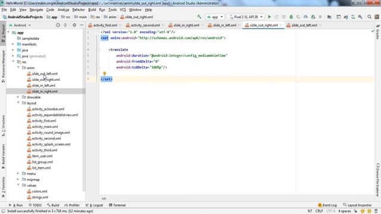Close the slide_out_right.xml tab
The width and height of the screenshot is (381, 214).
click(x=281, y=25)
